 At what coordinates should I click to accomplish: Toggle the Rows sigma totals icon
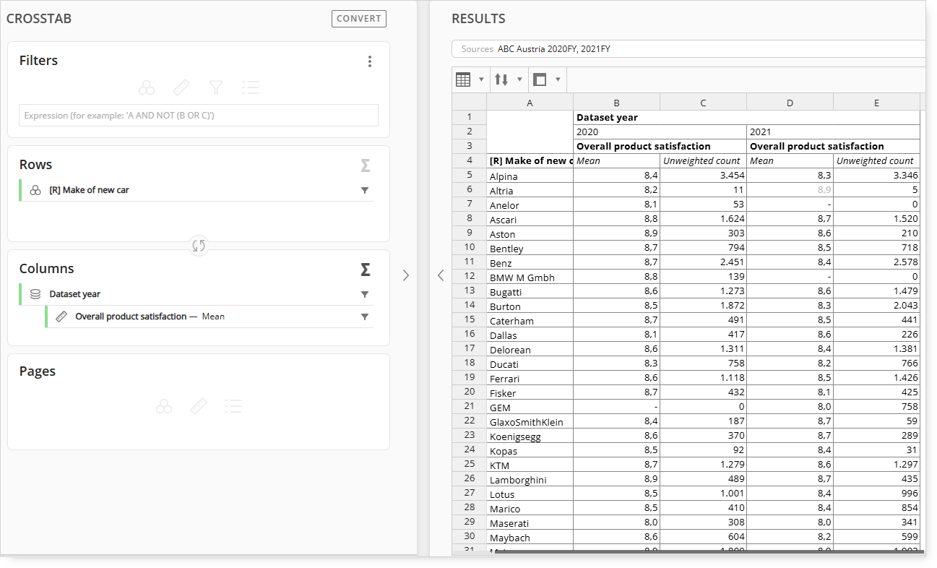pos(366,165)
